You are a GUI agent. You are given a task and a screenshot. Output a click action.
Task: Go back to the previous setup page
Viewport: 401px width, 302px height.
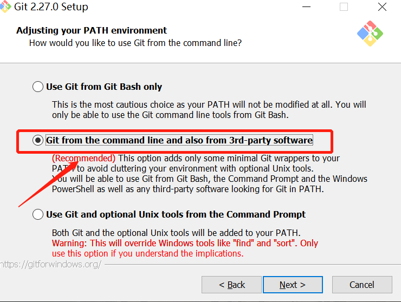pos(232,285)
